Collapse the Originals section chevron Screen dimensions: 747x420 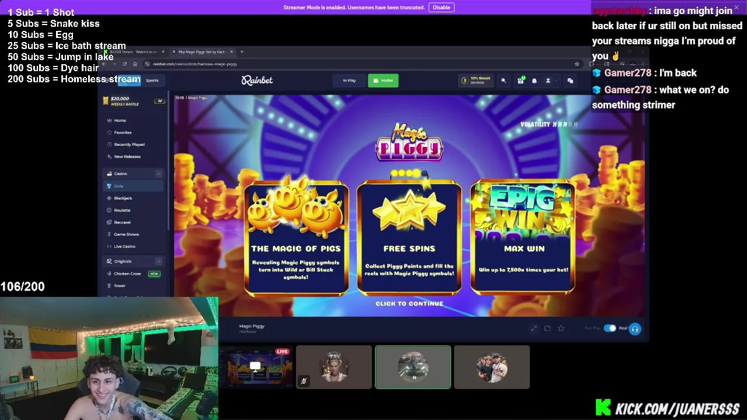tap(158, 261)
